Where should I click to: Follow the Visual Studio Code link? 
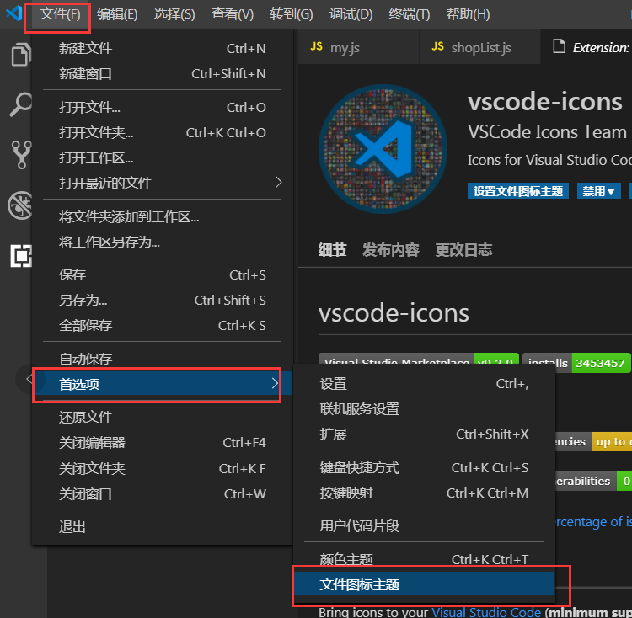click(x=486, y=612)
